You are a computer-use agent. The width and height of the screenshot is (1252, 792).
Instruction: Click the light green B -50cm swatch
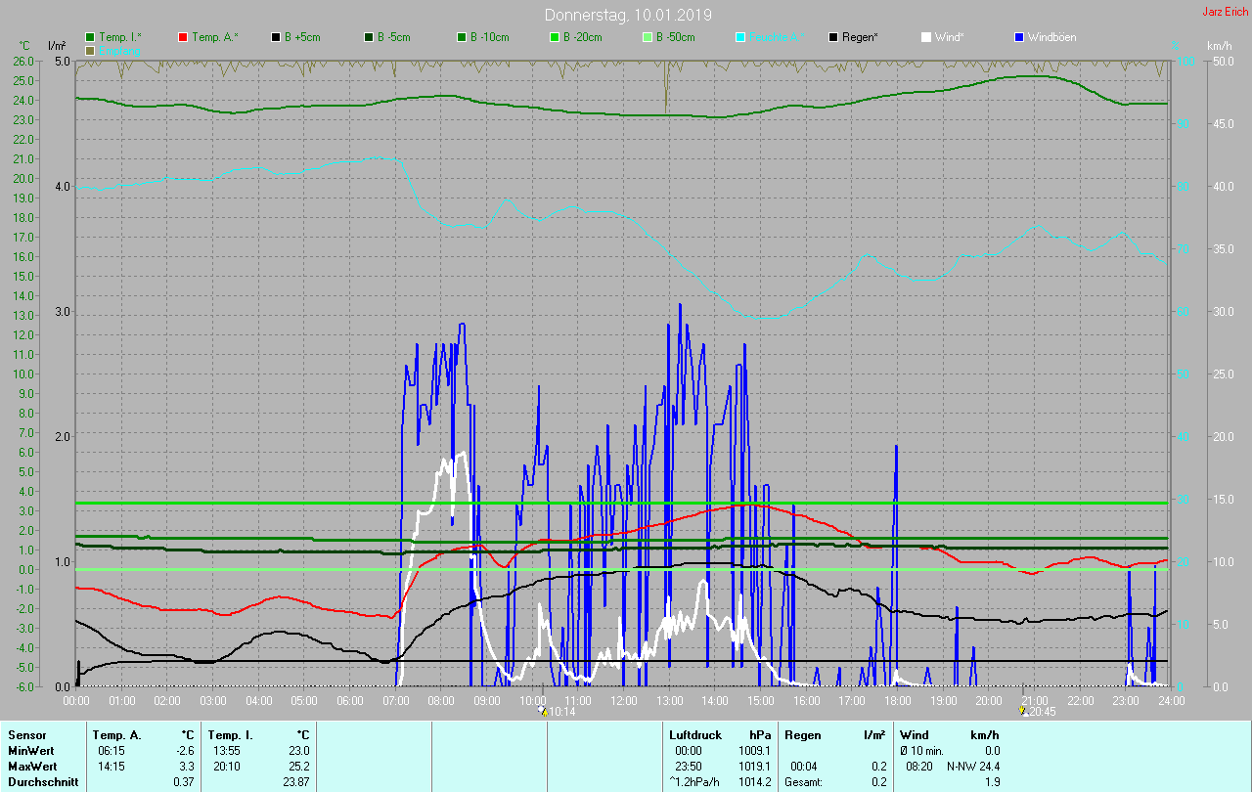(648, 37)
